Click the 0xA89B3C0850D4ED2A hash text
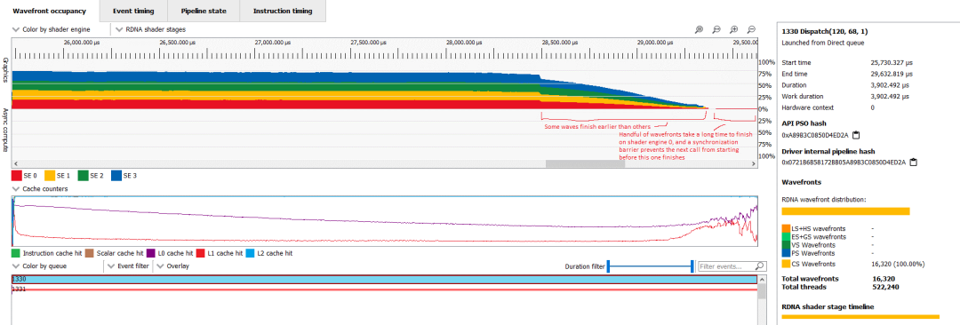 pos(815,135)
